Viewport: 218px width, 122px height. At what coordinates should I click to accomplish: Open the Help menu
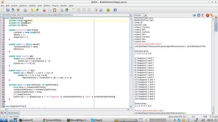(71, 5)
